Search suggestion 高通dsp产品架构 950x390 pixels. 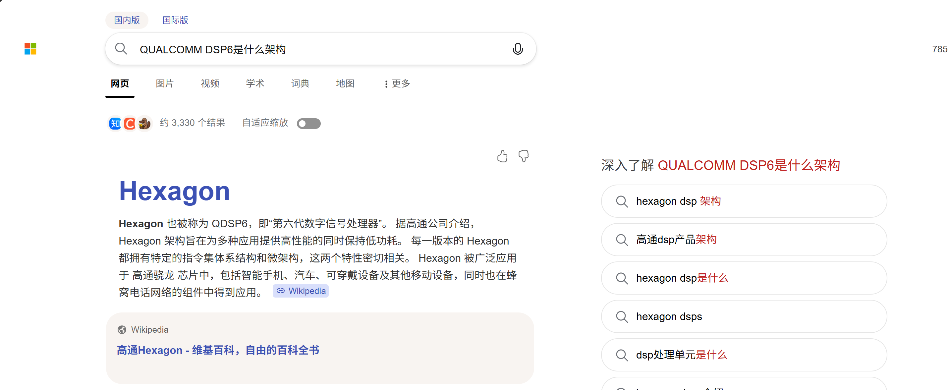click(744, 240)
